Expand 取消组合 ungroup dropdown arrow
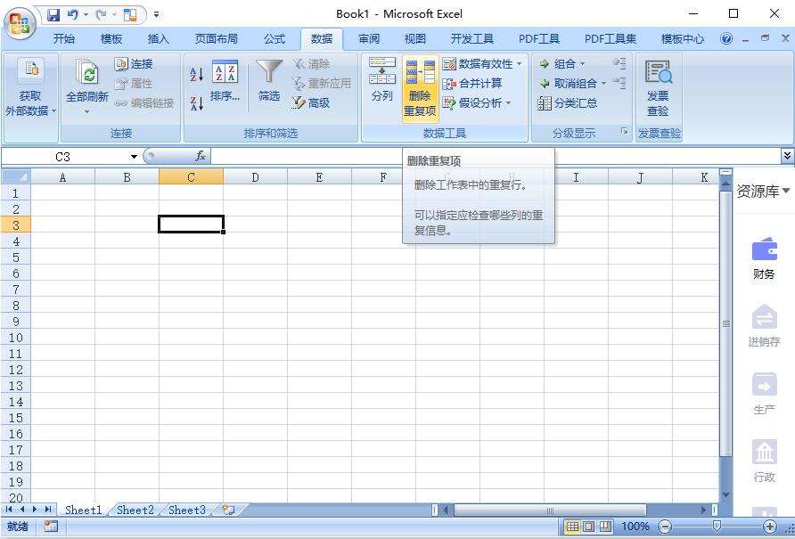The image size is (795, 539). 603,83
